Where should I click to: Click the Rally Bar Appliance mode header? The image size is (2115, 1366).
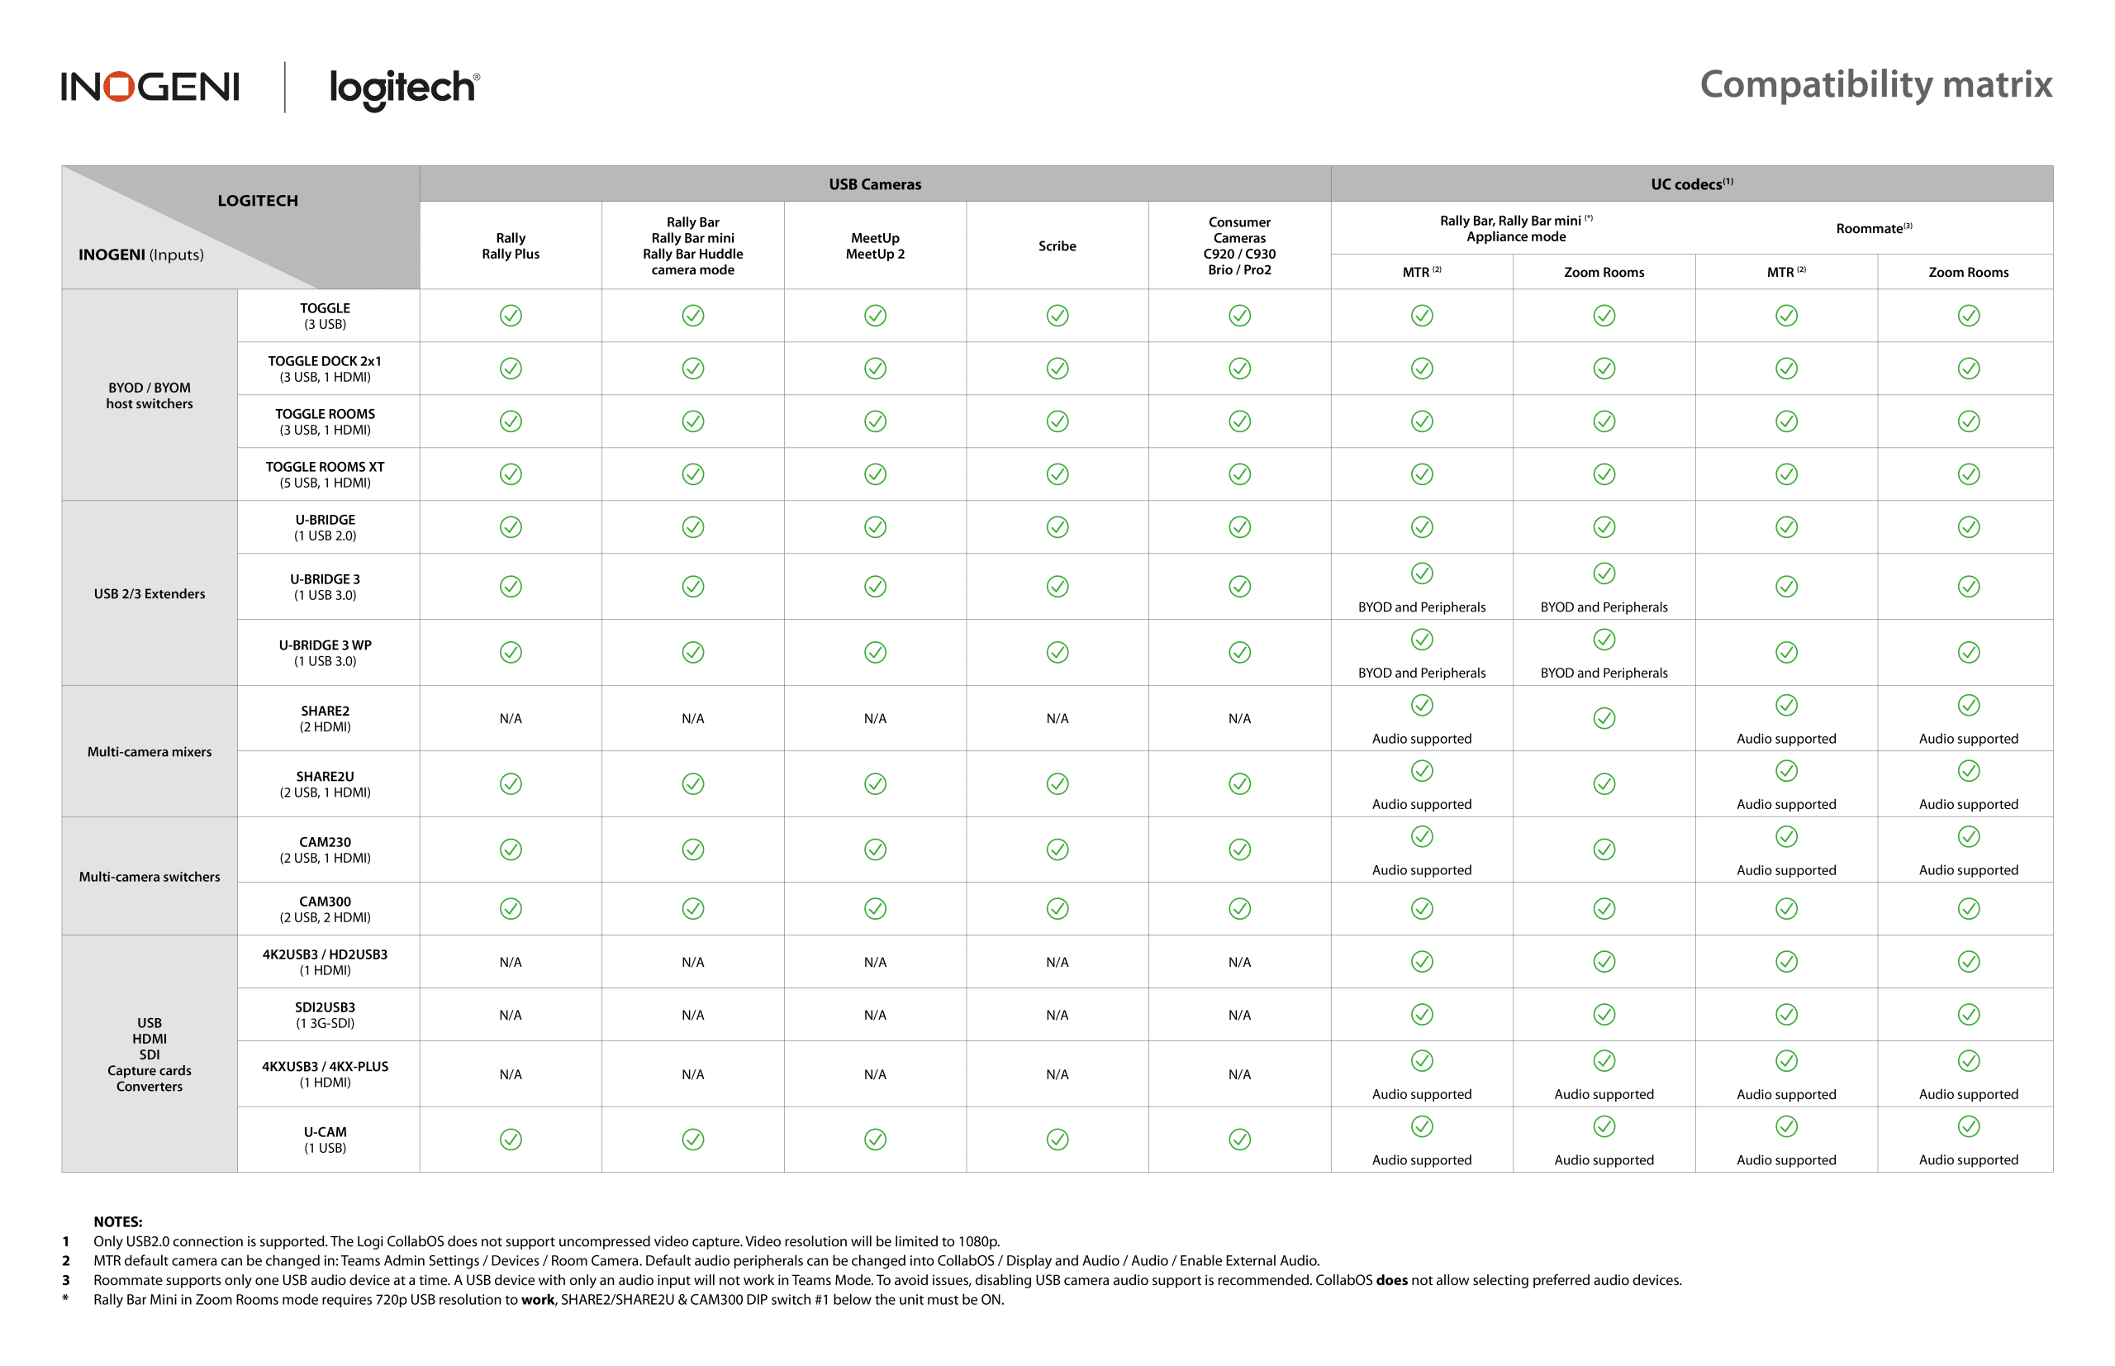point(1515,228)
